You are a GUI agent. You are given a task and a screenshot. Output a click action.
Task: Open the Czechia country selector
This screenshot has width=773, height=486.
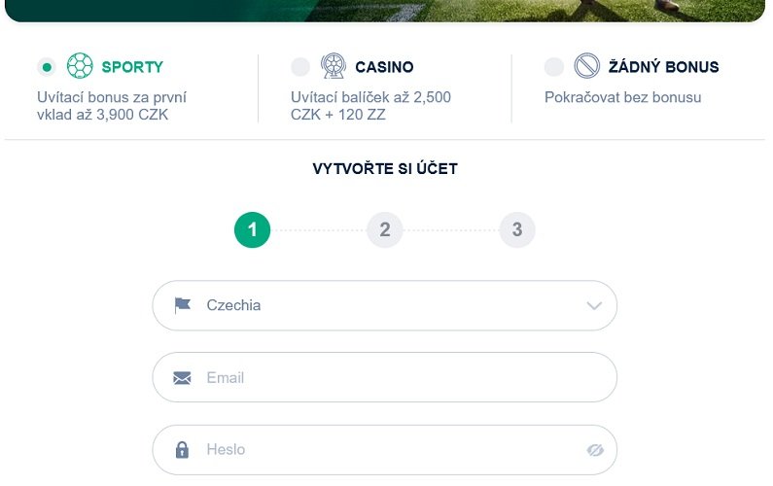[384, 305]
